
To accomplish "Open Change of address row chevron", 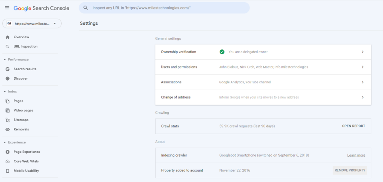I will 363,97.
